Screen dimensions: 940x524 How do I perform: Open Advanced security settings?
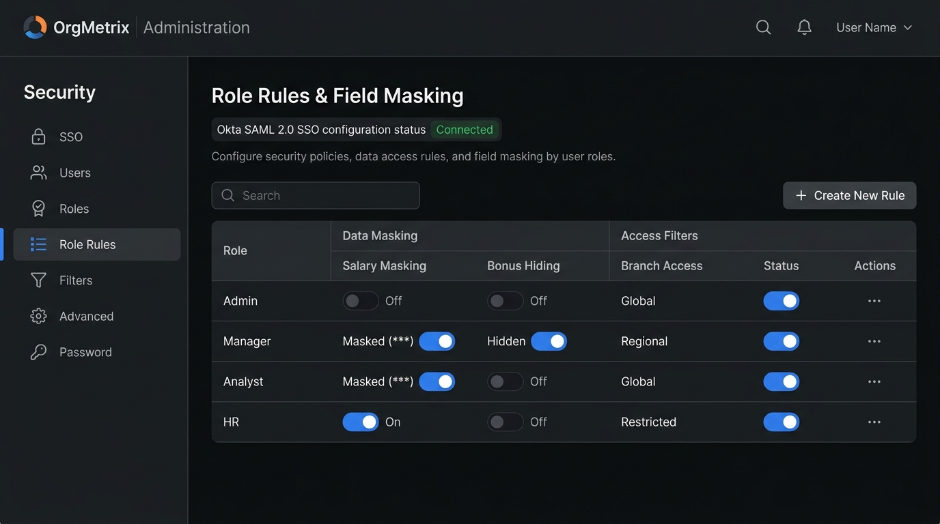pyautogui.click(x=97, y=316)
